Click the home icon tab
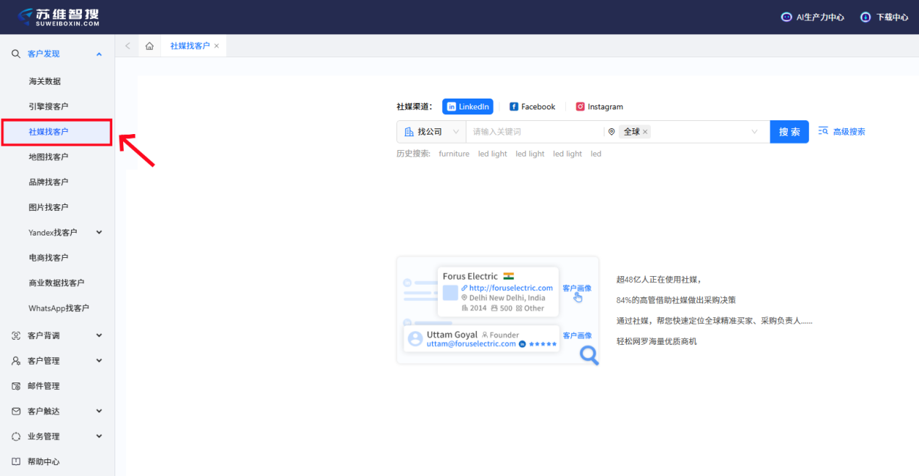The height and width of the screenshot is (476, 919). point(149,46)
